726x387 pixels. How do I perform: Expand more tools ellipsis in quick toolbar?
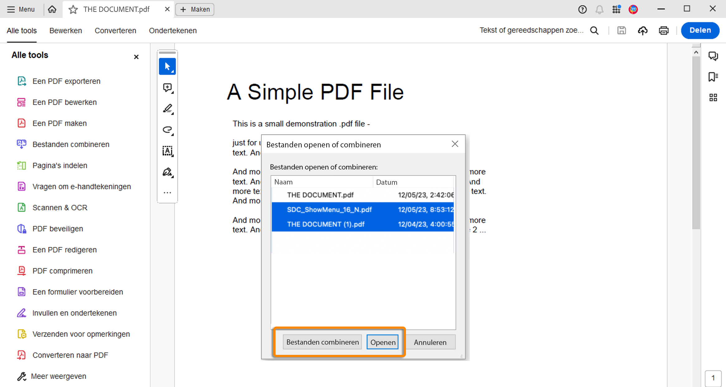[x=167, y=193]
